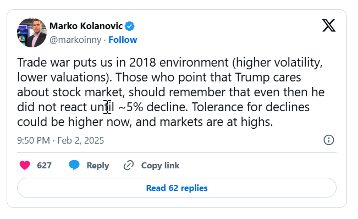This screenshot has width=358, height=219.
Task: Click the blue reply speech bubble icon
Action: 74,165
